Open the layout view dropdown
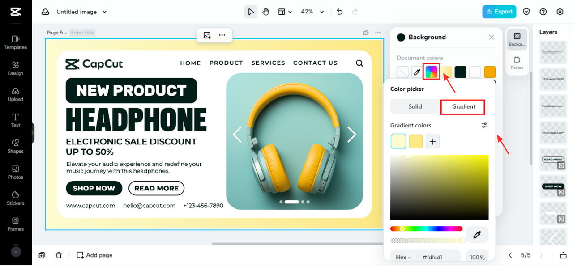This screenshot has width=573, height=266. (285, 12)
